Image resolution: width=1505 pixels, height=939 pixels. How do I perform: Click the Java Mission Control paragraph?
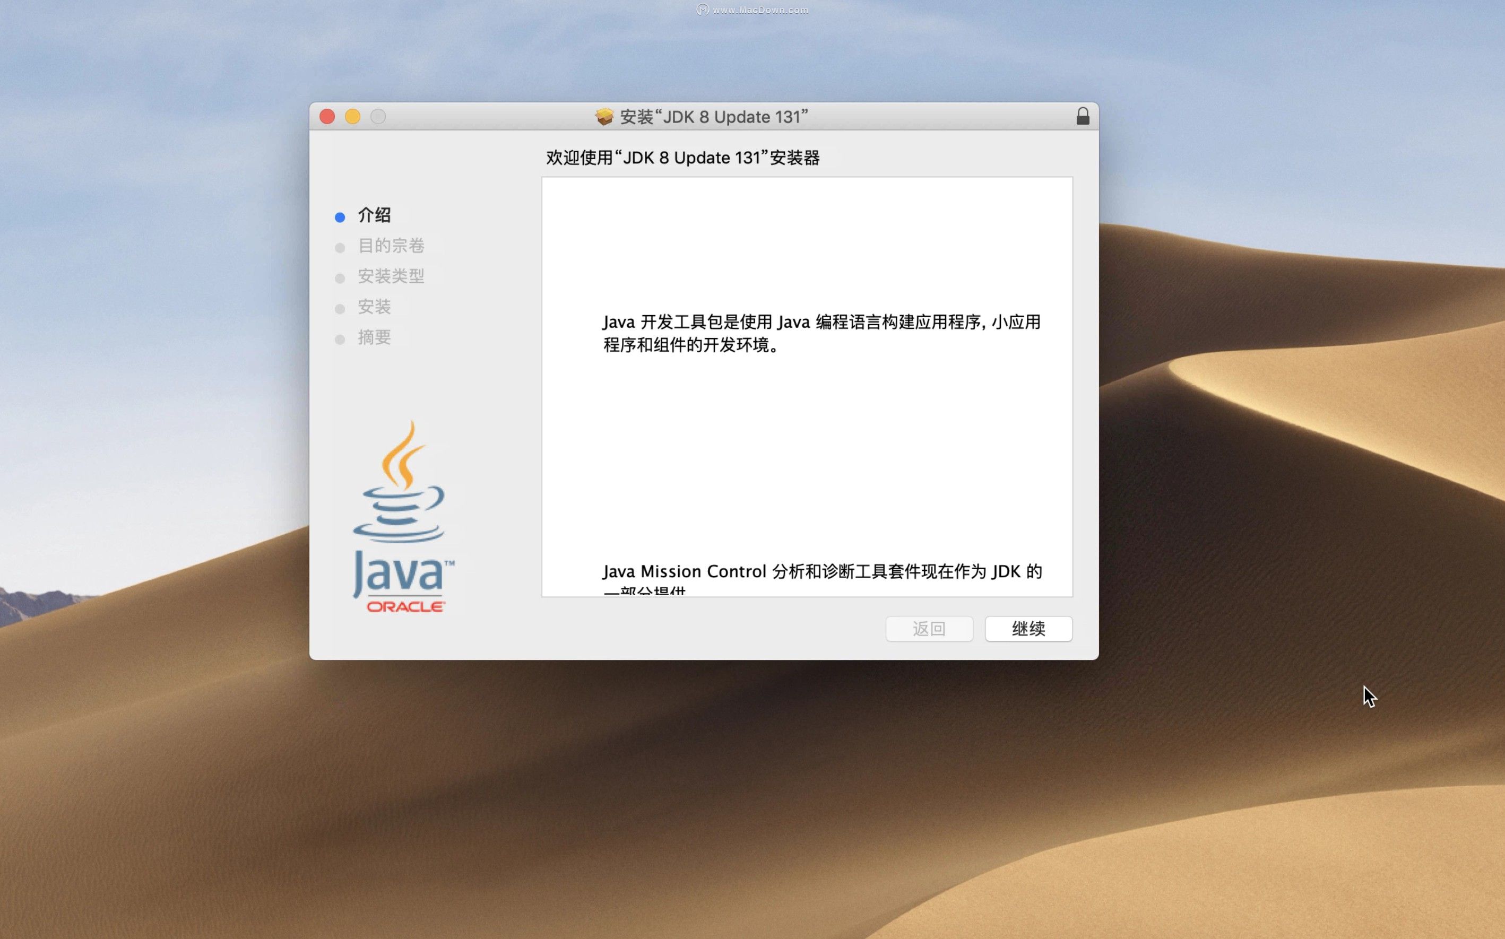(822, 579)
